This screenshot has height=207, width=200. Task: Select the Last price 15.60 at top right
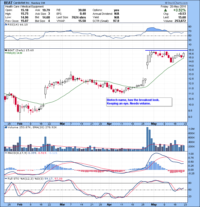(x=182, y=17)
